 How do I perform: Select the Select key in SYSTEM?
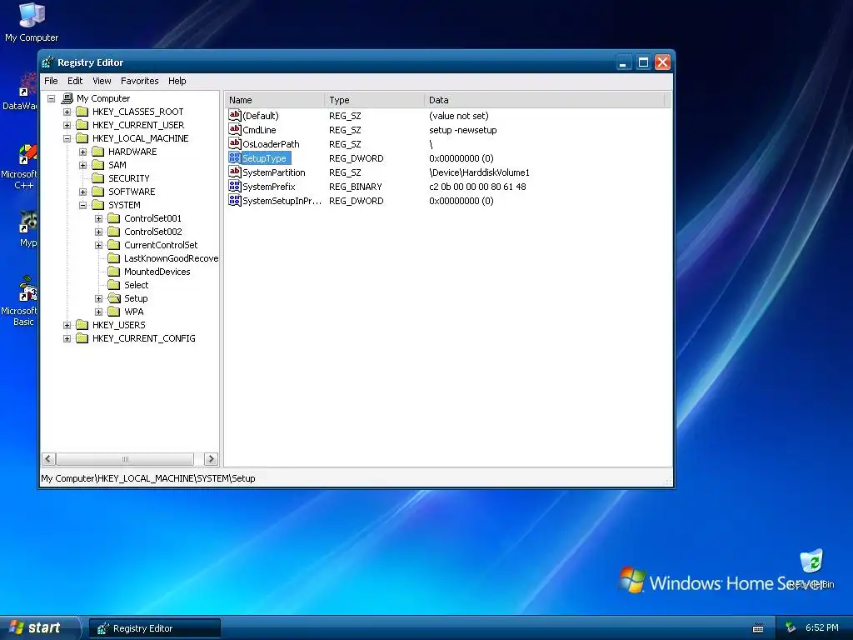(136, 285)
